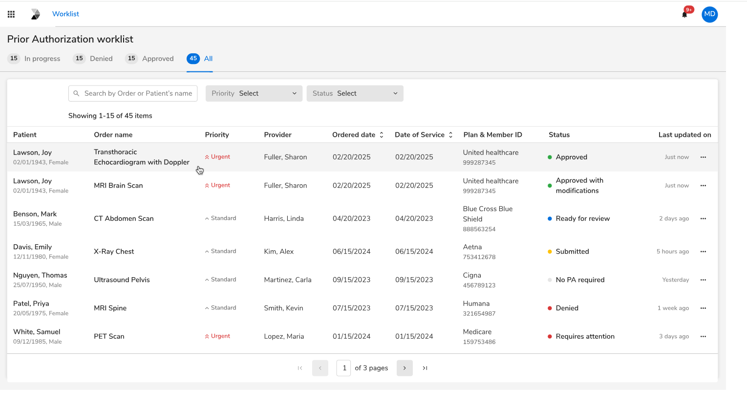This screenshot has width=747, height=415.
Task: Click the Patient column header
Action: (x=25, y=135)
